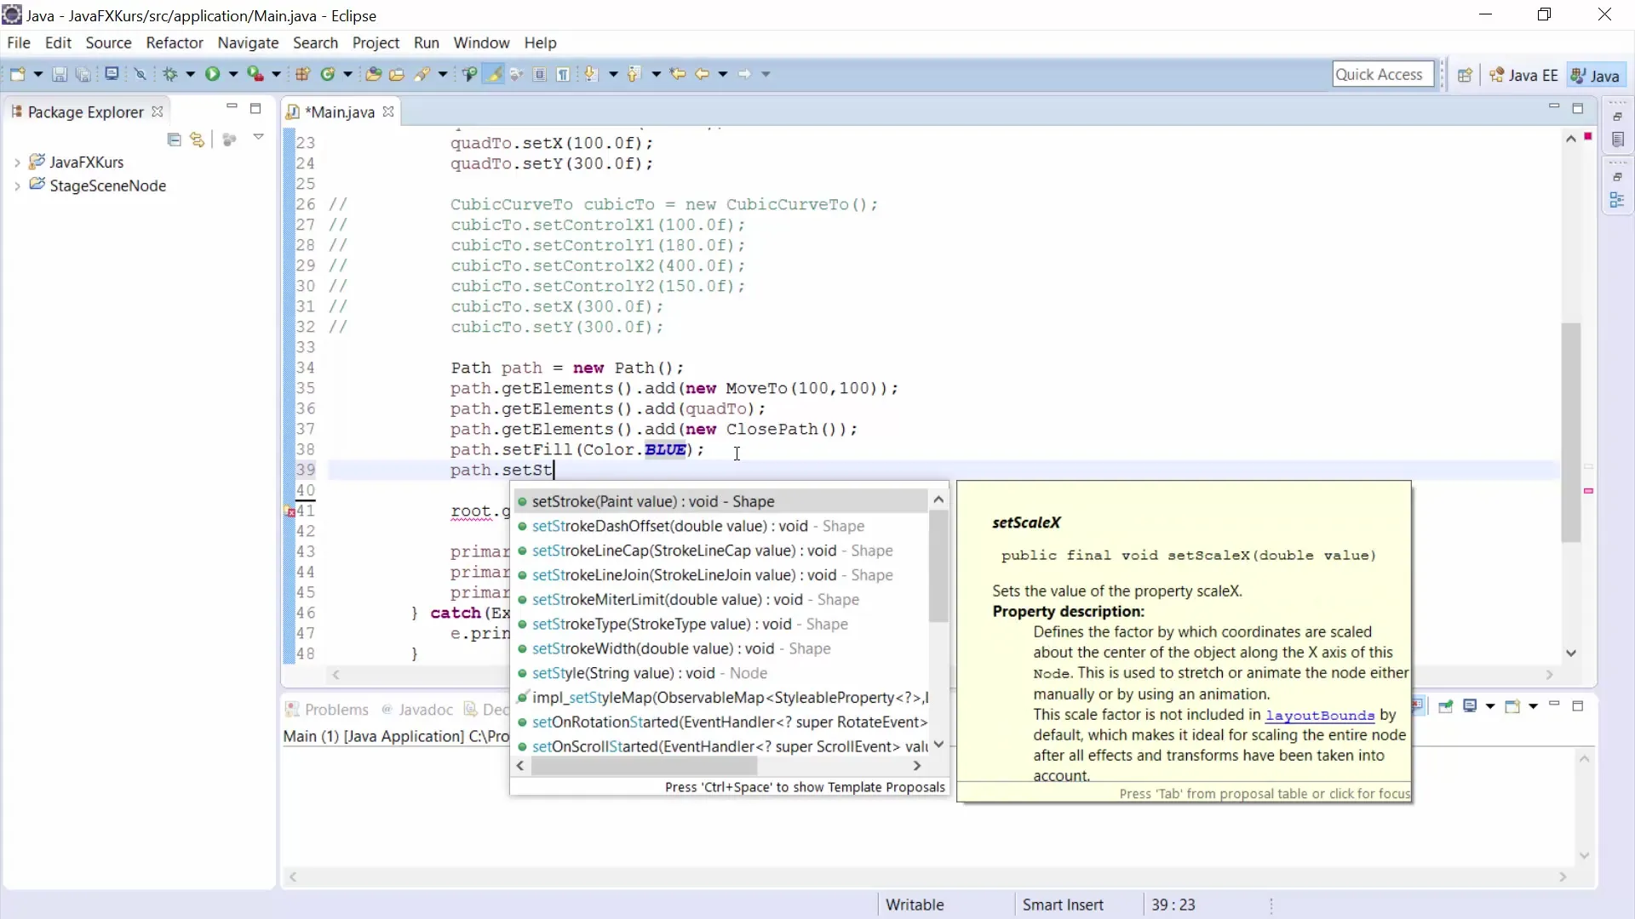Screen dimensions: 1635x919
Task: Click the proposal list vertical scrollbar thumb
Action: point(938,567)
